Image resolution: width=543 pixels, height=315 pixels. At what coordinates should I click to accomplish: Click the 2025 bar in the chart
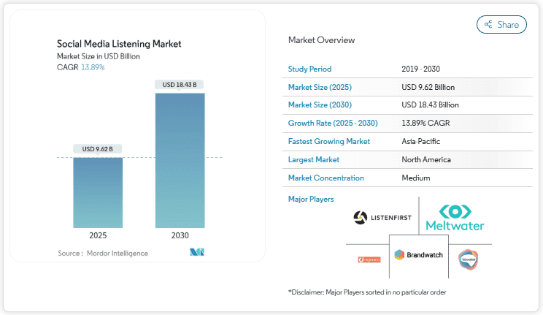coord(98,192)
